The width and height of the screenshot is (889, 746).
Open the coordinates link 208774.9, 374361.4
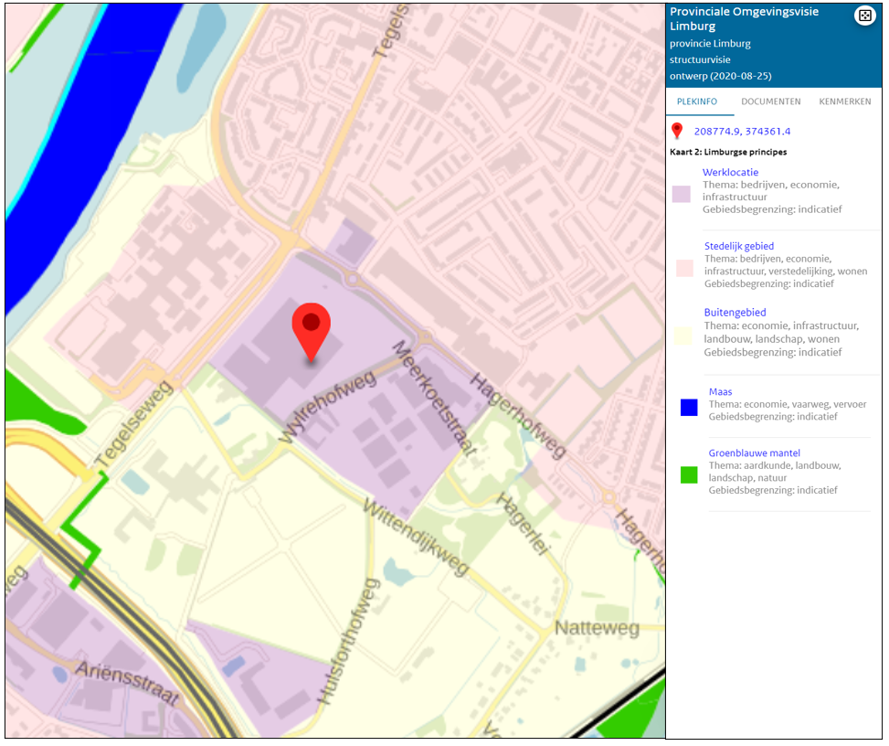pyautogui.click(x=742, y=131)
